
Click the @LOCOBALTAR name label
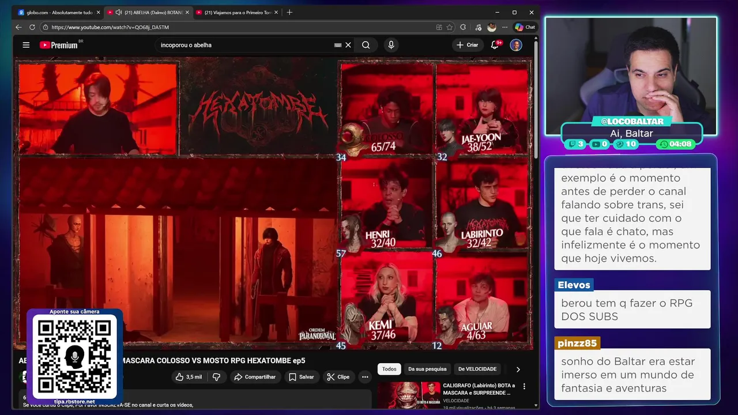[x=631, y=122]
